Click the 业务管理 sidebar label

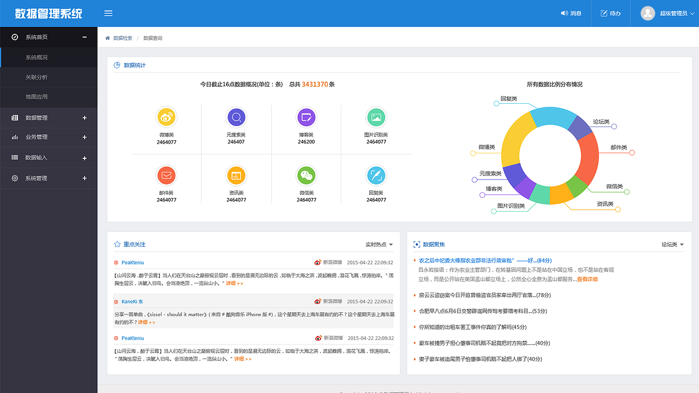[x=37, y=137]
